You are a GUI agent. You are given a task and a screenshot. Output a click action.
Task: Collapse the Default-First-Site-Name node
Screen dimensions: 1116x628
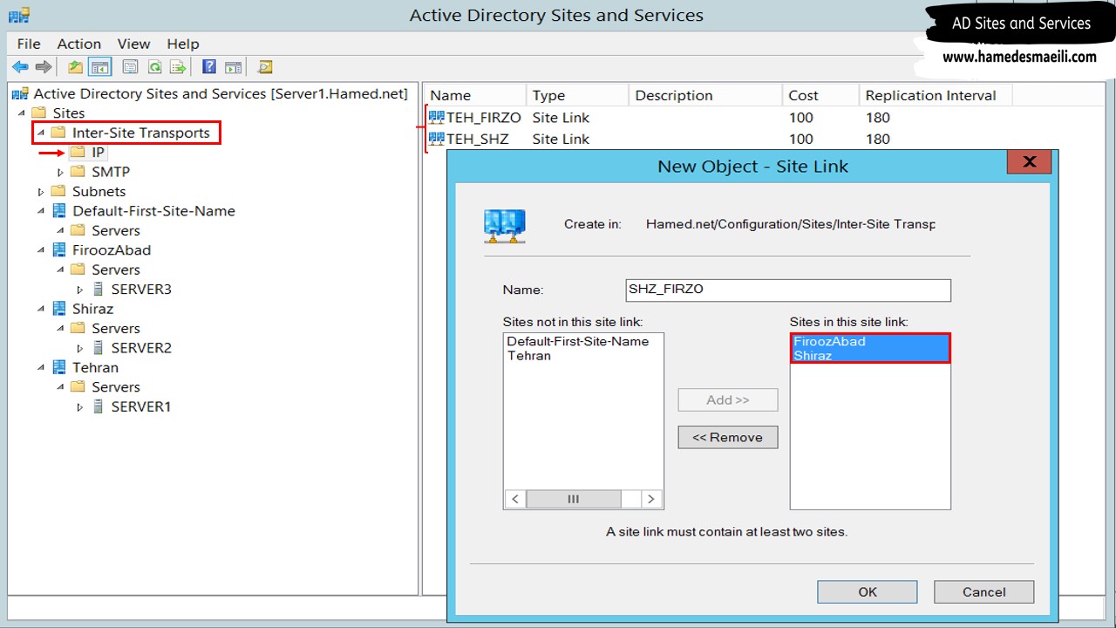41,211
